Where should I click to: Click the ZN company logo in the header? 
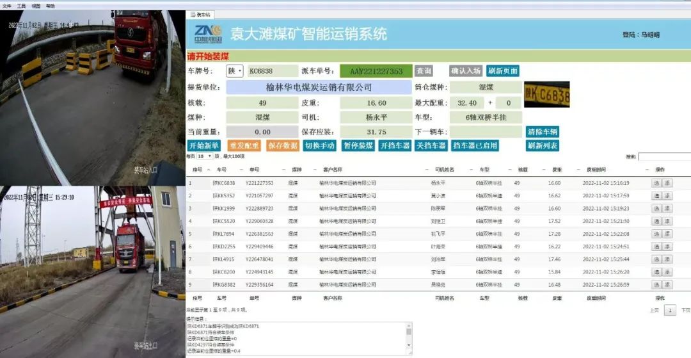208,34
